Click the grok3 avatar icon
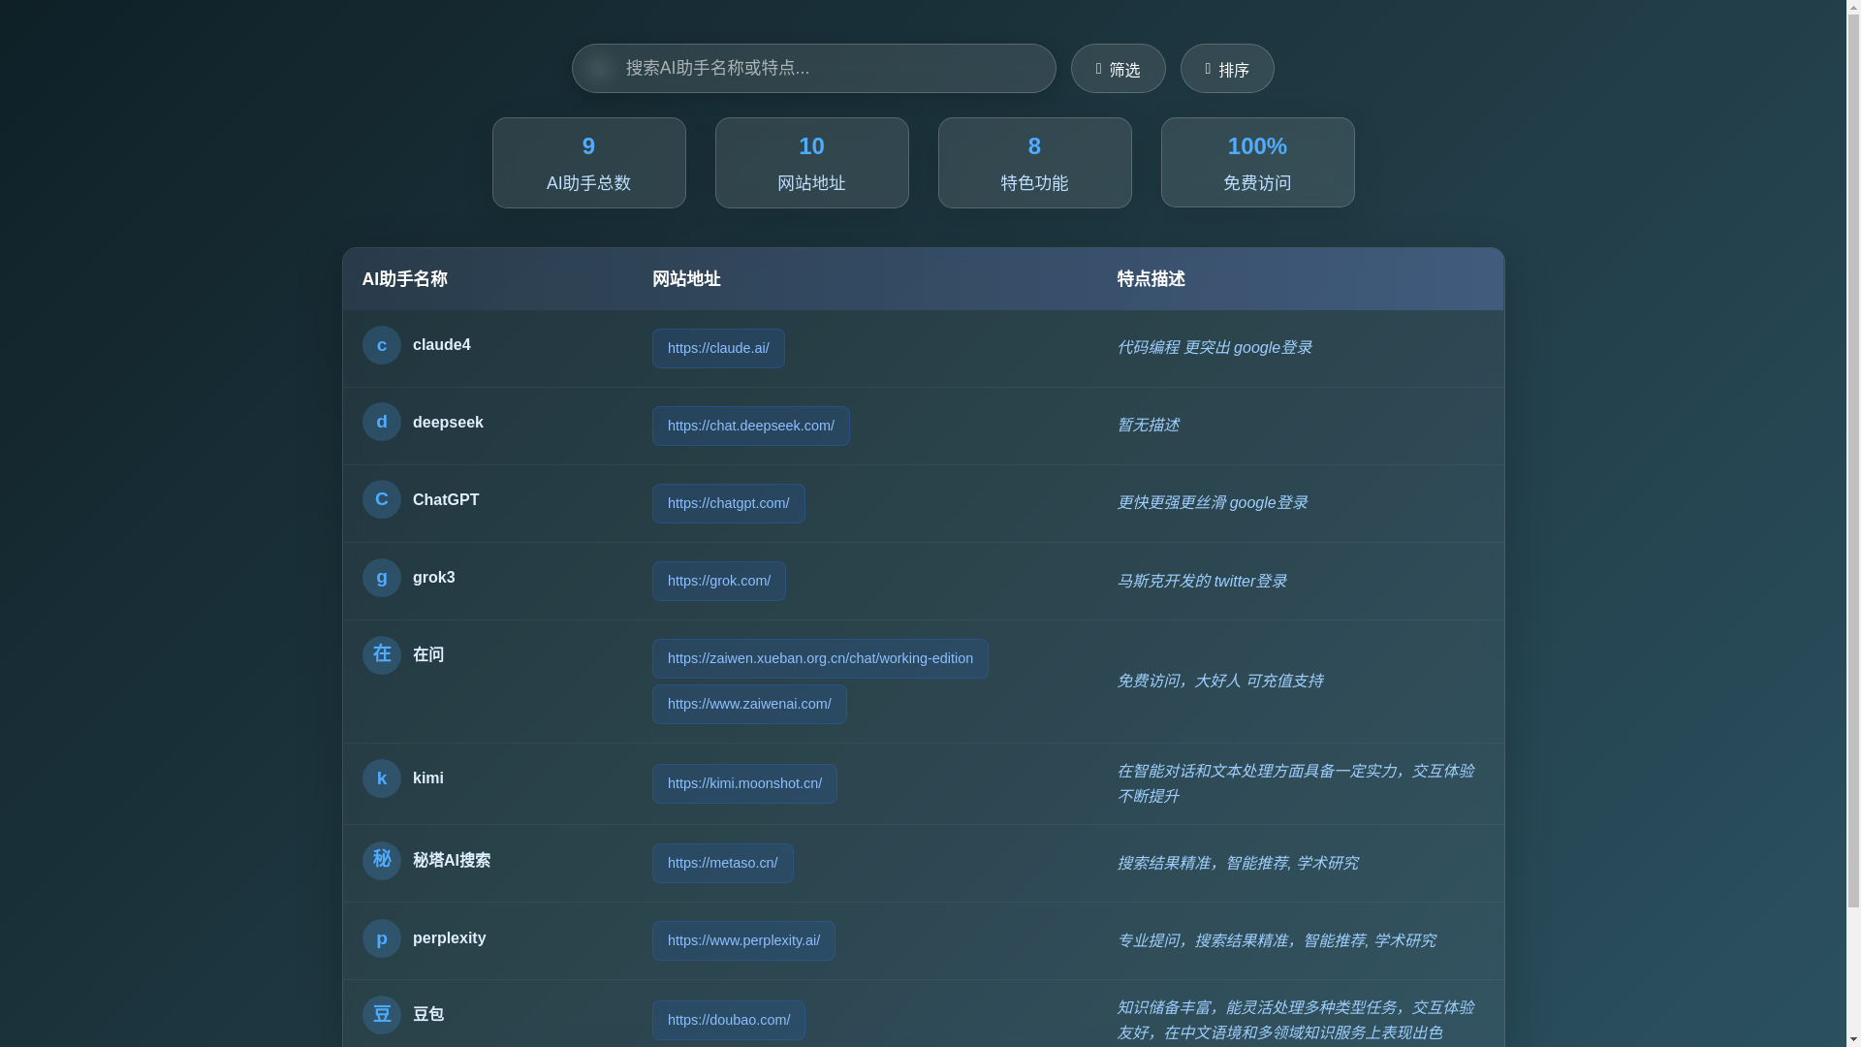The height and width of the screenshot is (1047, 1861). 381,578
